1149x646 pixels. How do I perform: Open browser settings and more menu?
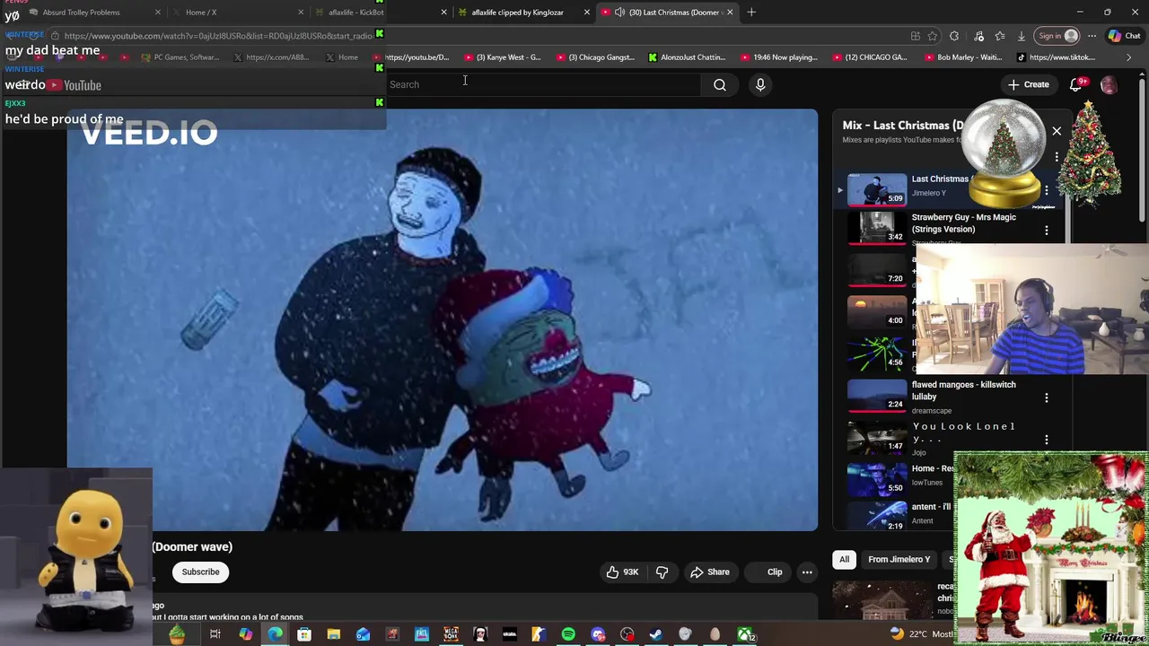(1092, 36)
